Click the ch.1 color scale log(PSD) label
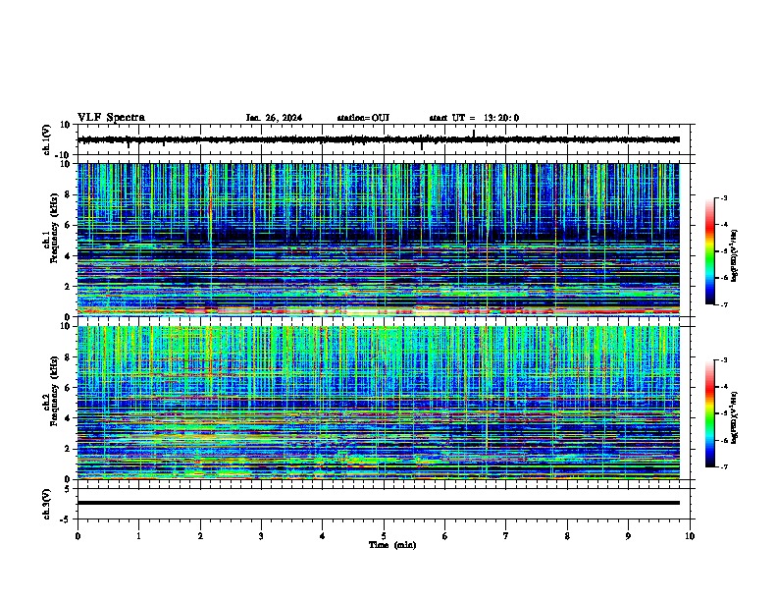 tap(735, 255)
